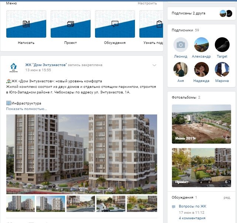
Task: Open Target's black bird avatar
Action: click(222, 45)
